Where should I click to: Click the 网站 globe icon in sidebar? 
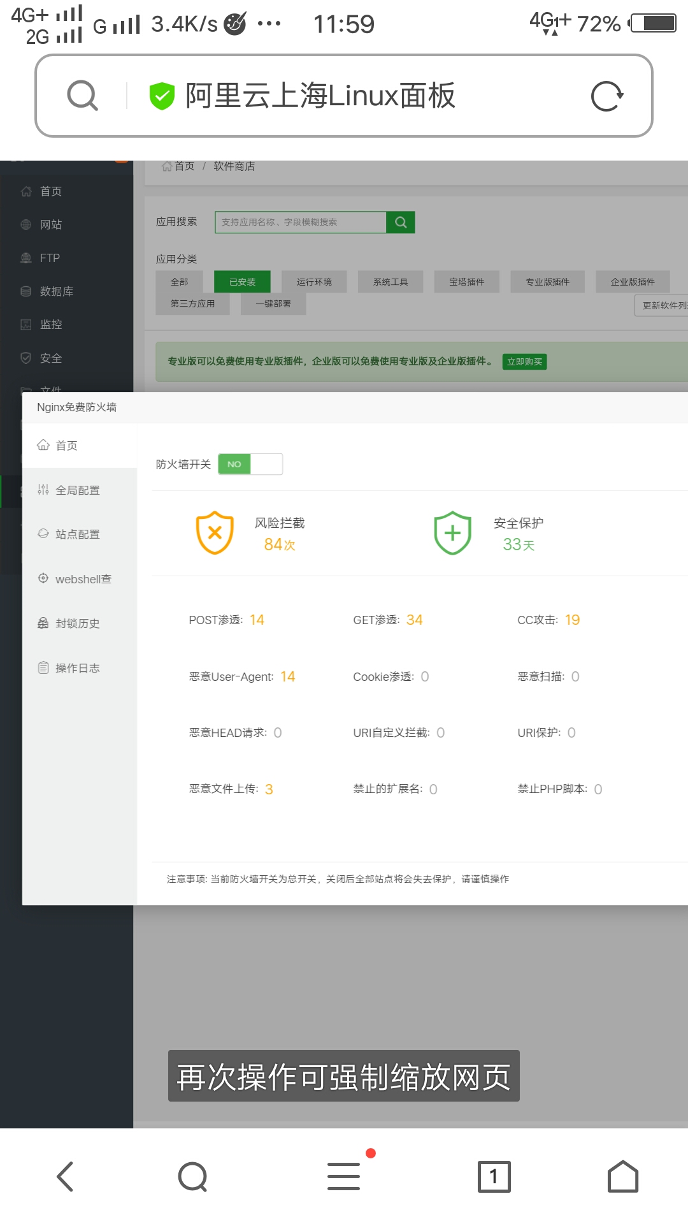coord(26,224)
